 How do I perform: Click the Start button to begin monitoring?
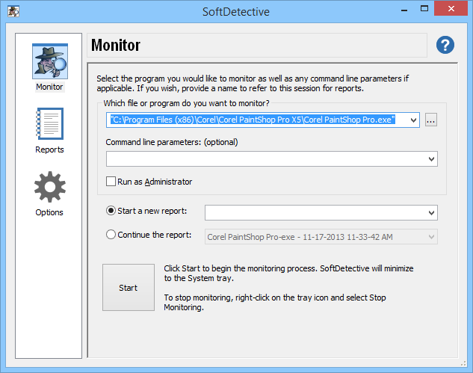click(x=129, y=288)
